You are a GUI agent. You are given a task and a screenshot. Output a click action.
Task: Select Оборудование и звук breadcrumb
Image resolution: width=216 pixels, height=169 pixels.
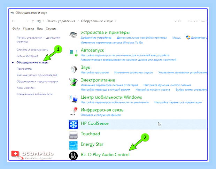coord(97,21)
